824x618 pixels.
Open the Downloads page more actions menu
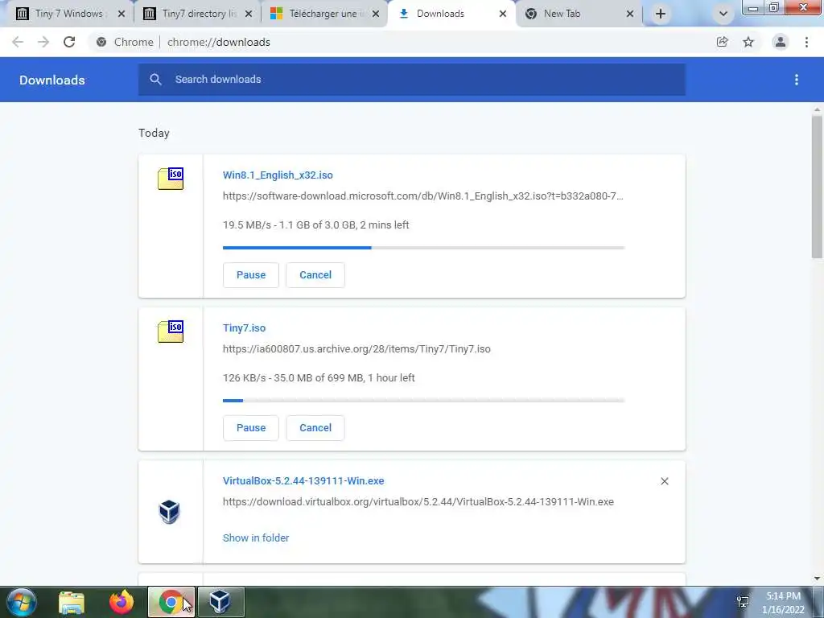(797, 80)
